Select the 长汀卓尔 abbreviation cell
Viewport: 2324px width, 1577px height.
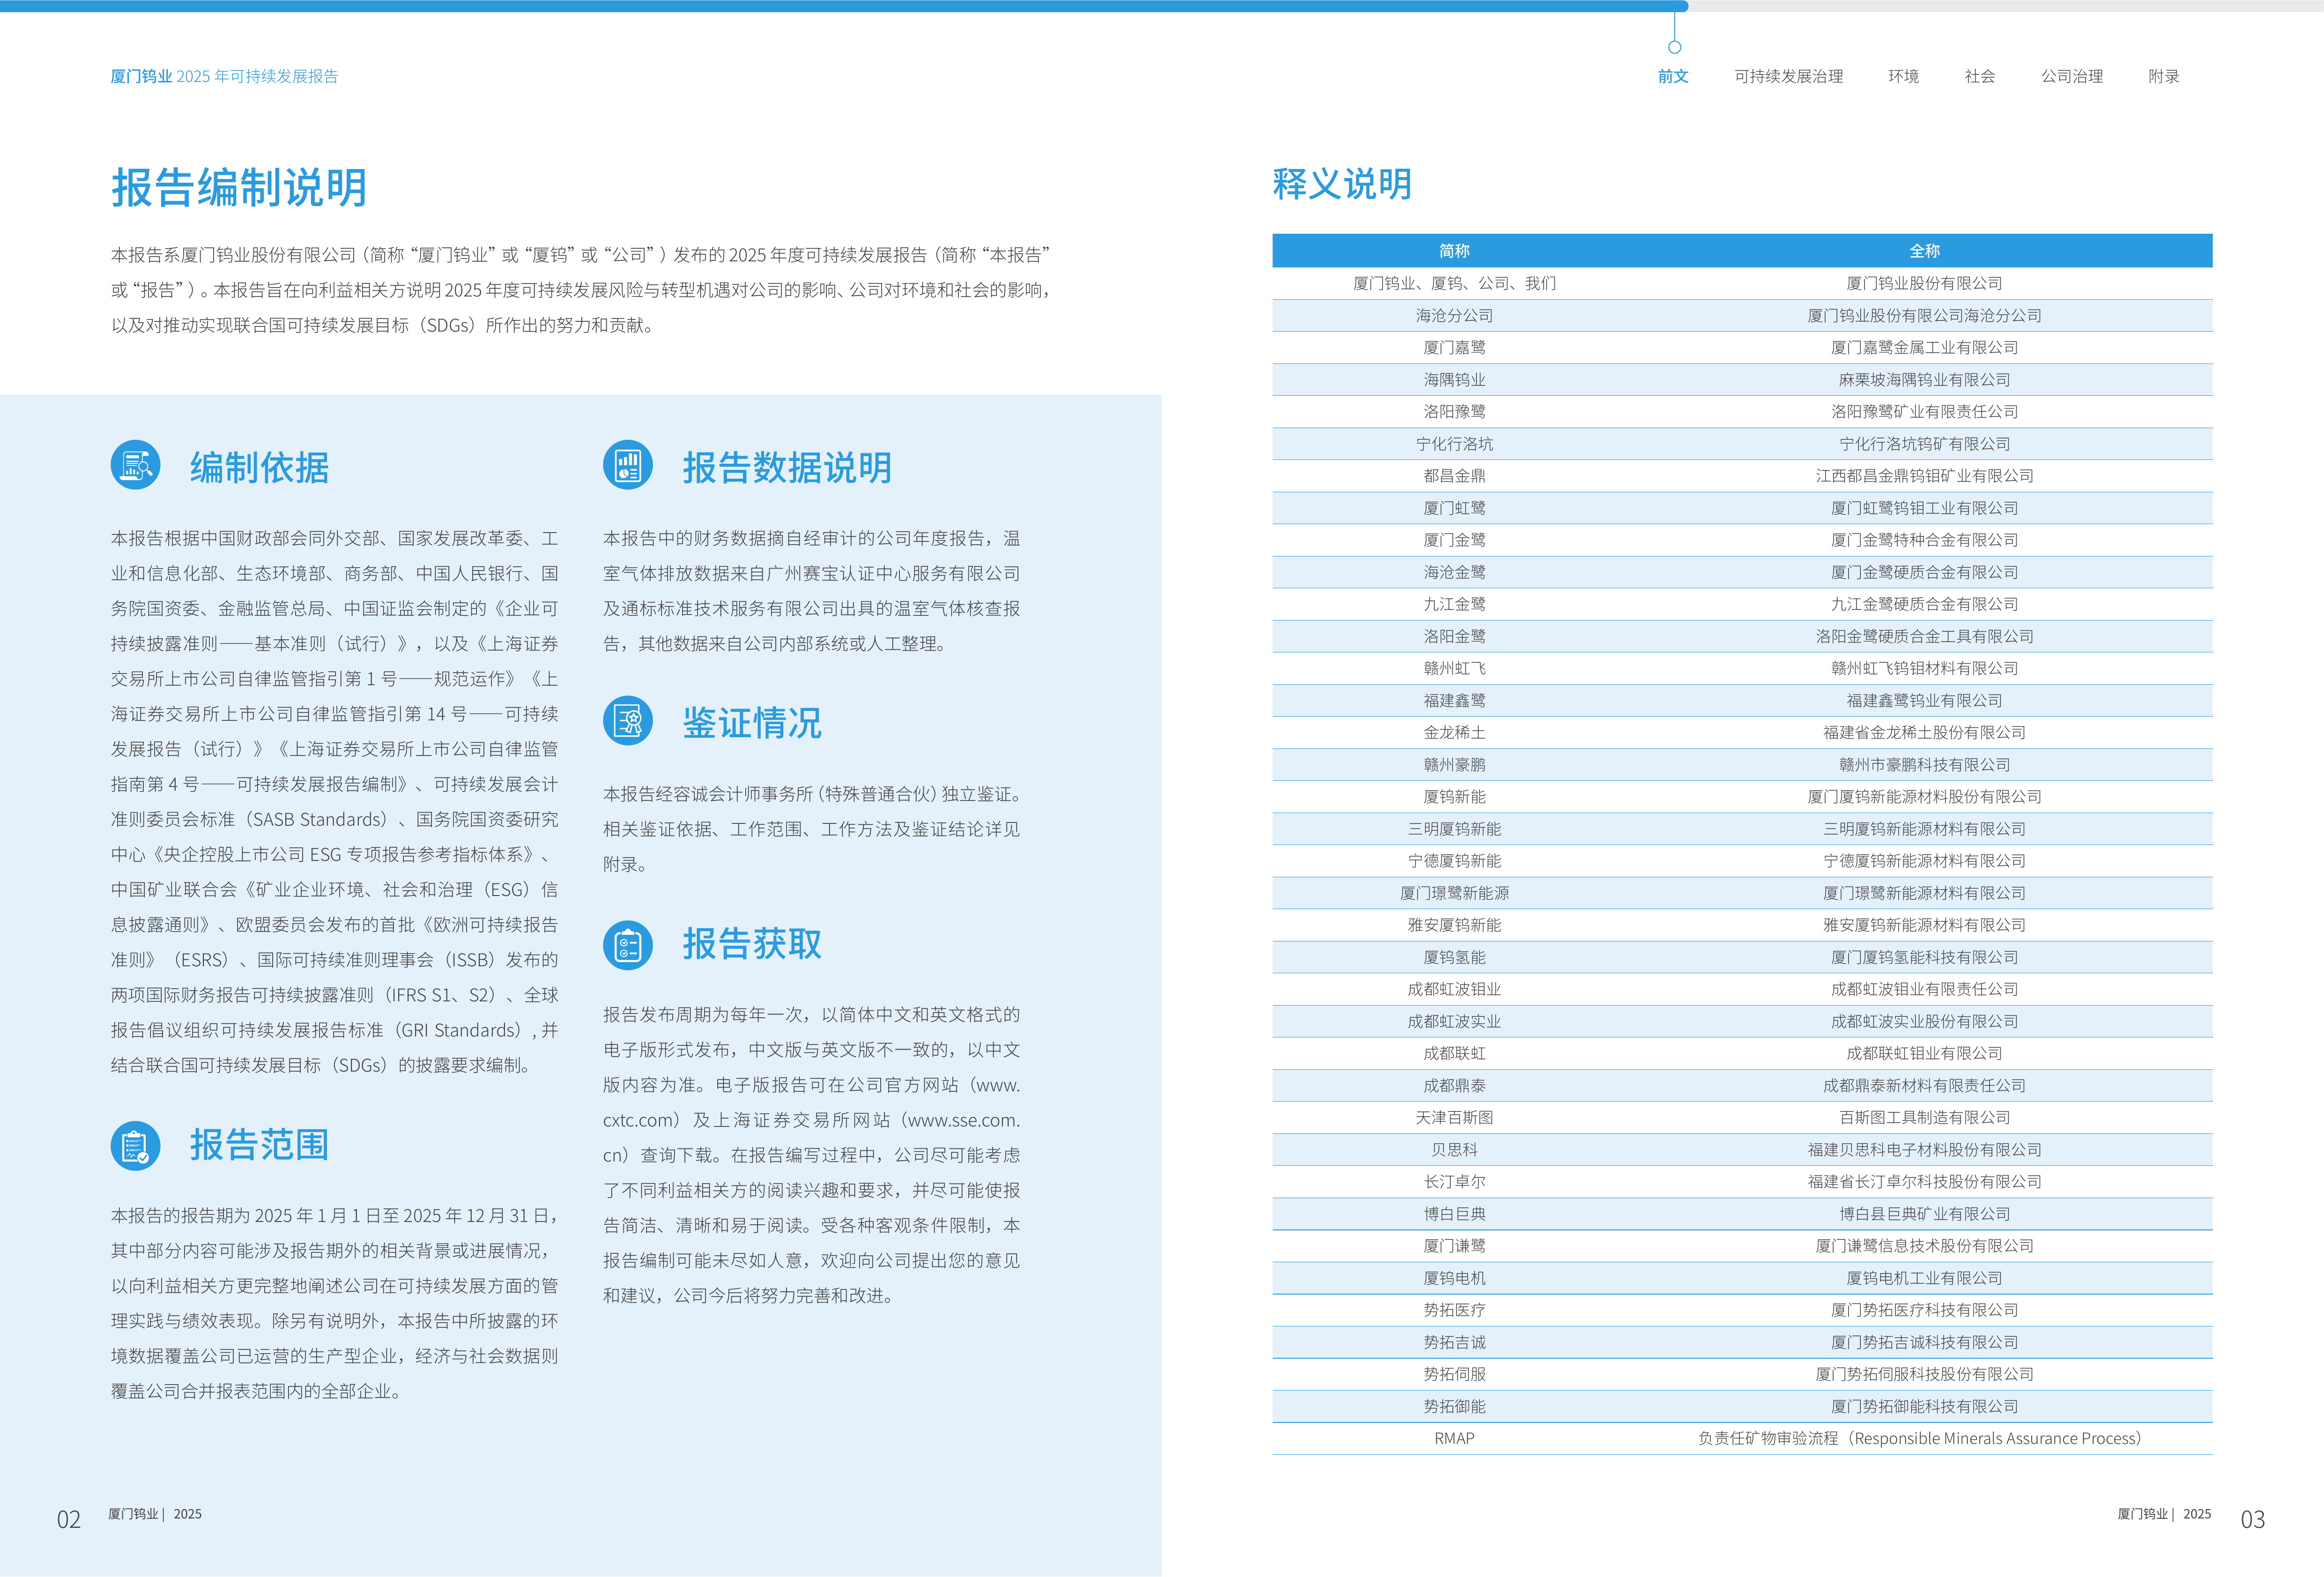click(x=1454, y=1181)
